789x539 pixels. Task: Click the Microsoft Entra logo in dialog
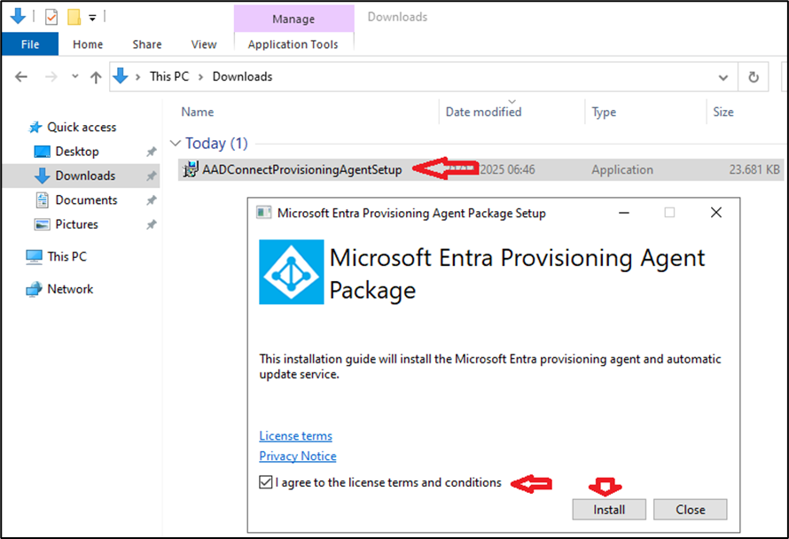291,272
